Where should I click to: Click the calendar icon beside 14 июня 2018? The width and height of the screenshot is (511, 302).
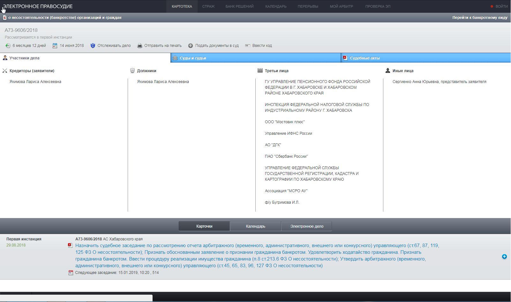55,46
